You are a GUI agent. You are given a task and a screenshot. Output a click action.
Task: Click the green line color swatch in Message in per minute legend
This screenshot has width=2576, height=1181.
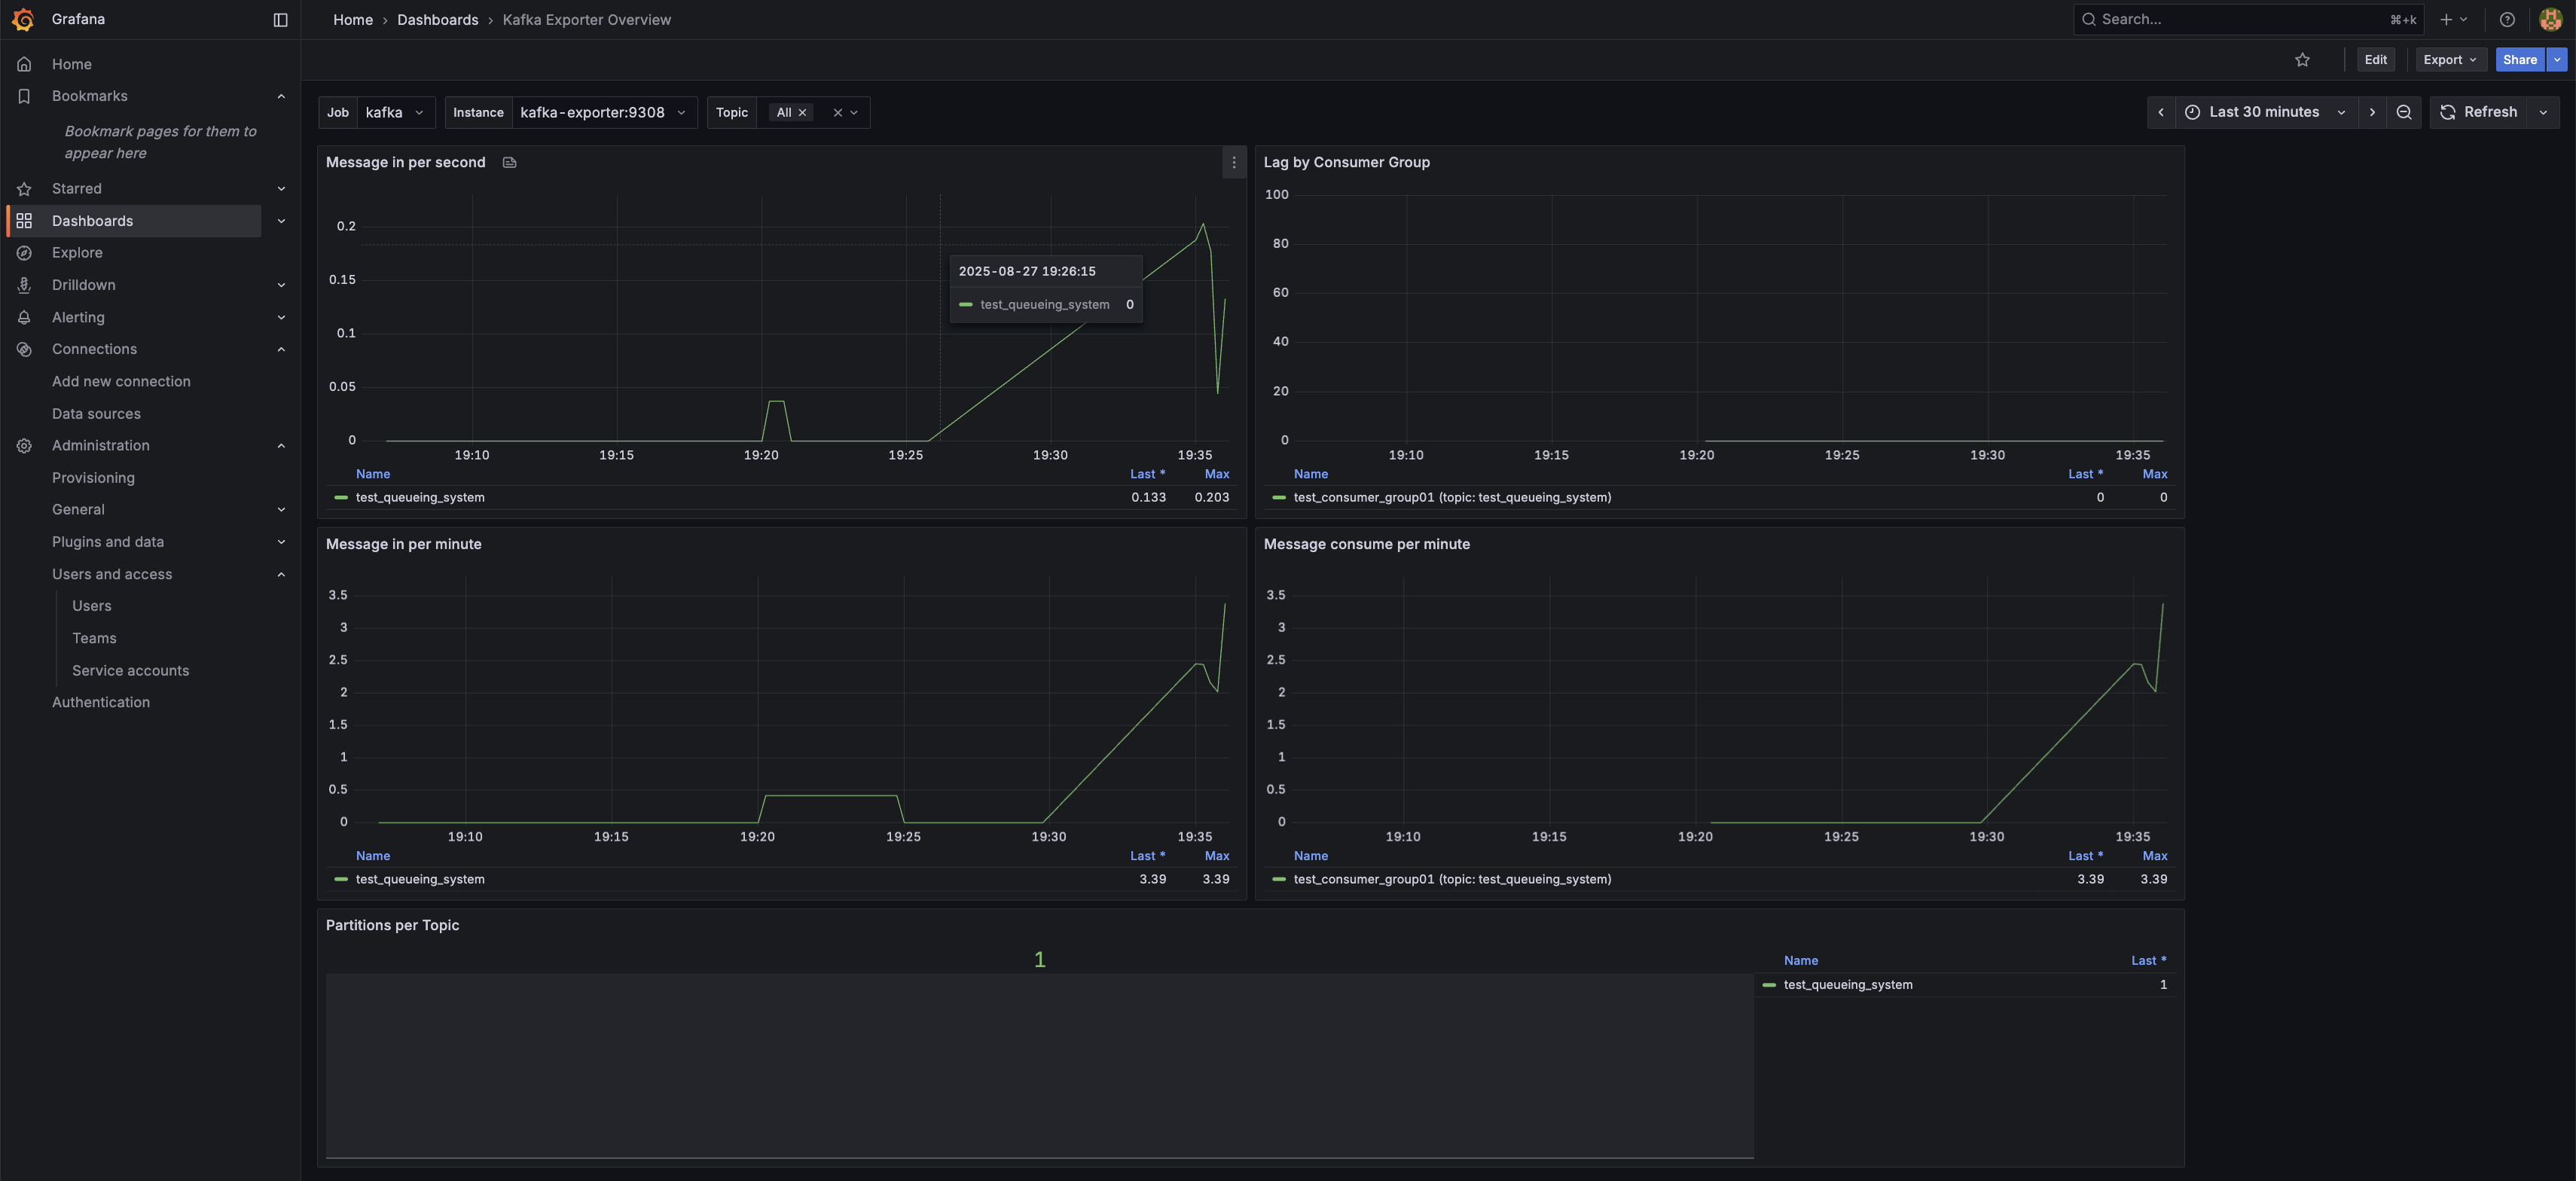click(x=341, y=880)
